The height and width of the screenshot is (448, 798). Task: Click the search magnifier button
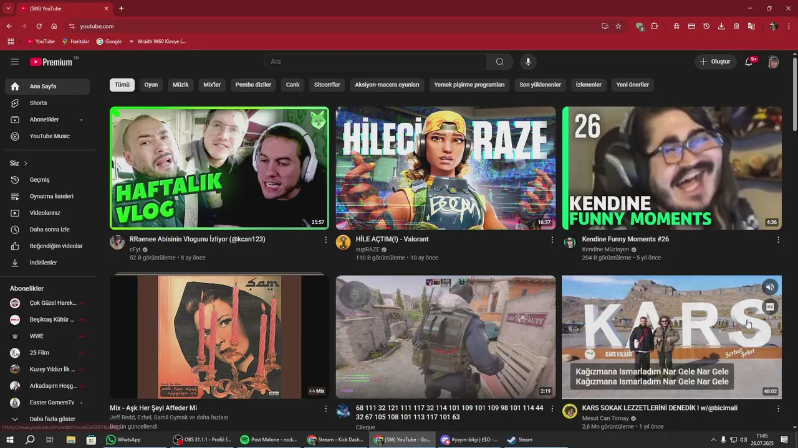point(500,62)
